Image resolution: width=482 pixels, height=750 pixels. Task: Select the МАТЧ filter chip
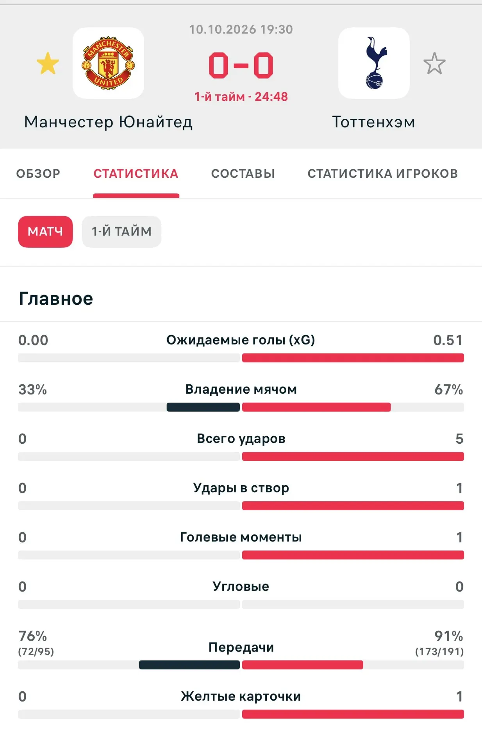pyautogui.click(x=45, y=232)
